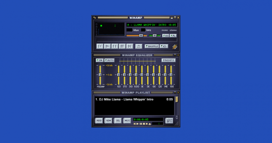Image resolution: width=272 pixels, height=143 pixels.
Task: Toggle windowshade on Winamp Equalizer window
Action: [x=175, y=55]
